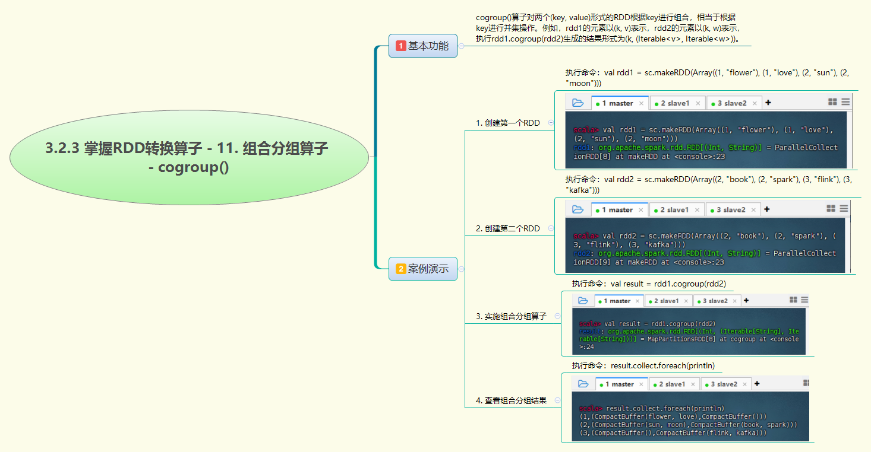Add new session tab in println terminal

tap(757, 384)
